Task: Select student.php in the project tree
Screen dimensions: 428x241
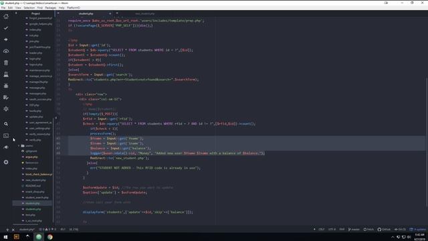Action: tap(33, 204)
